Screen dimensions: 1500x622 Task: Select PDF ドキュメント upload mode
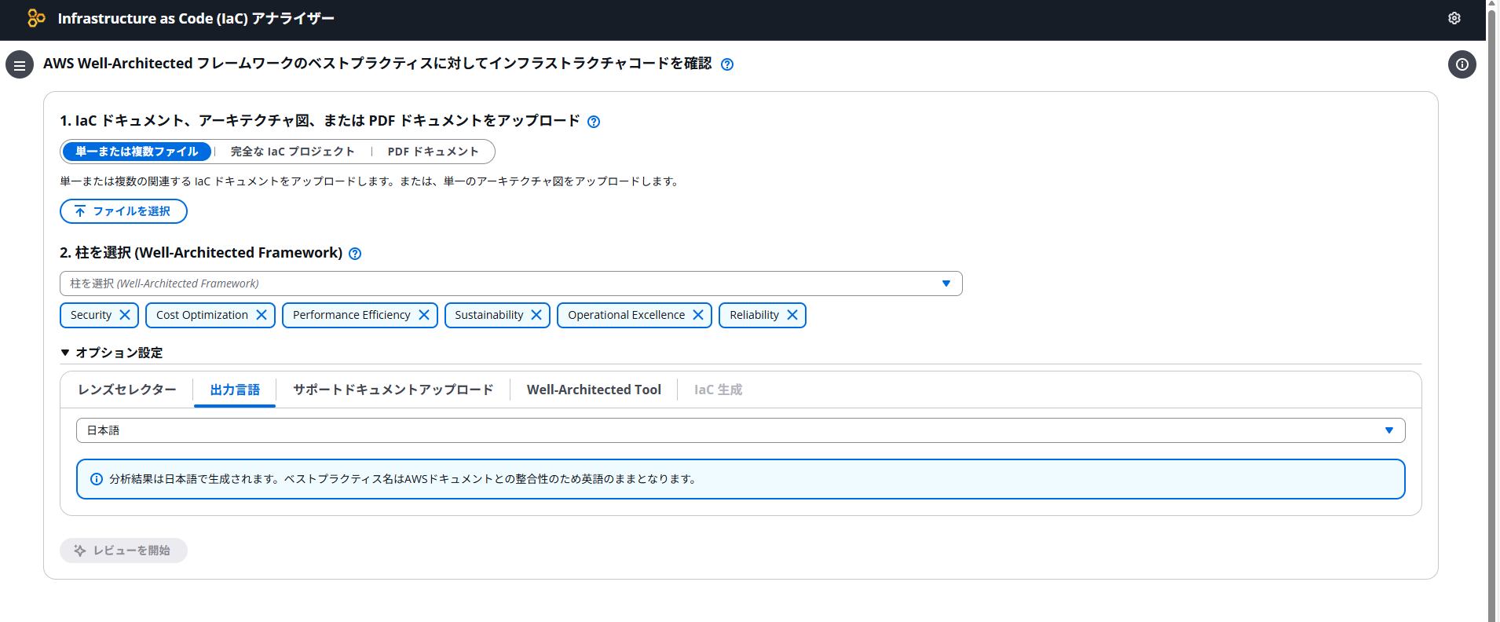click(x=433, y=152)
